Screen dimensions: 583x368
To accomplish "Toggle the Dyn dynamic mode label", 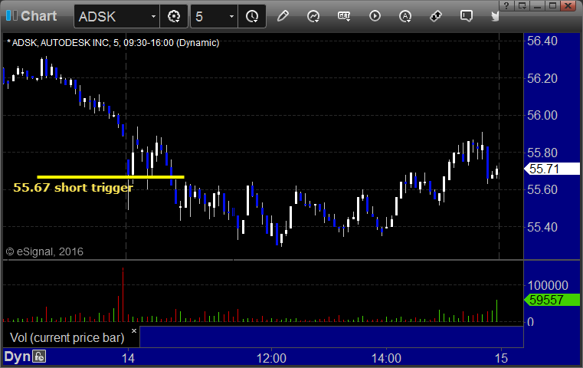I will 17,356.
